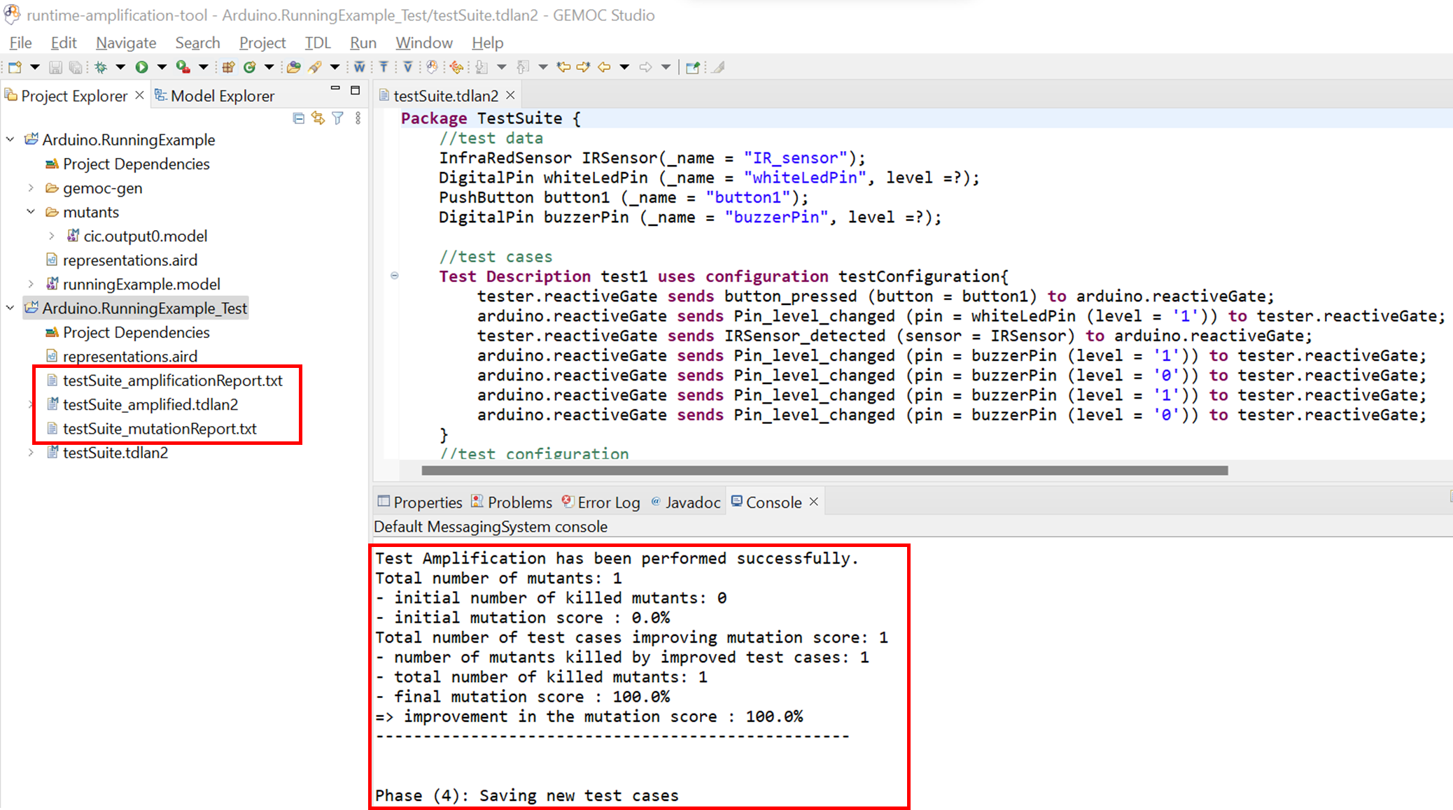Close the testSuite.tdlan2 editor tab

click(x=511, y=95)
